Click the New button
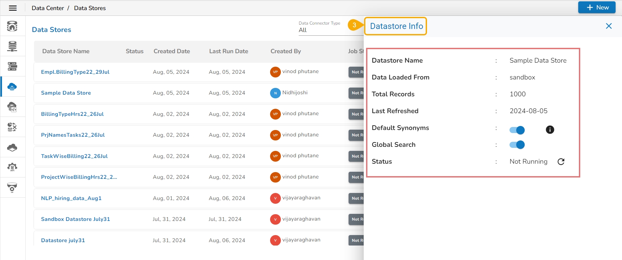The height and width of the screenshot is (260, 622). click(597, 7)
